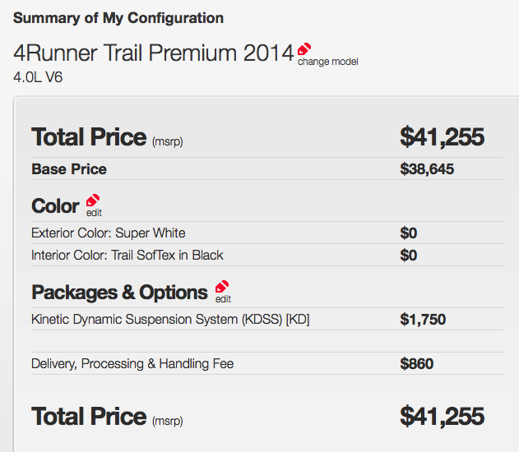Click the pencil icon beside Packages & Options
Viewport: 519px width, 452px height.
tap(222, 287)
